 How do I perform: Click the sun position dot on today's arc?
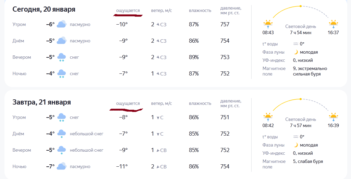pyautogui.click(x=301, y=6)
